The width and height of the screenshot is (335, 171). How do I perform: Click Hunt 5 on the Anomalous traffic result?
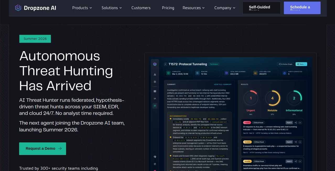pyautogui.click(x=289, y=161)
